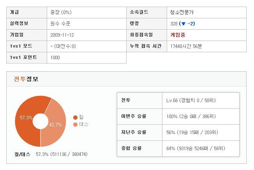Click the ranking number 328
This screenshot has height=170, width=254.
174,24
